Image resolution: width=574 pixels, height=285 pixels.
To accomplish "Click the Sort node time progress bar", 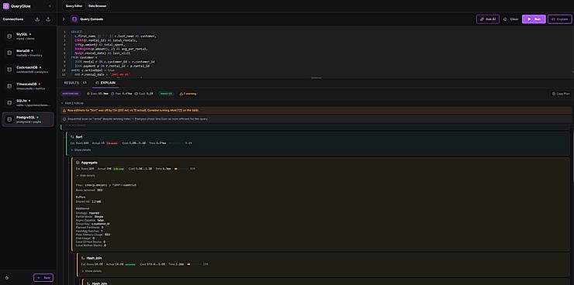I will coord(176,143).
